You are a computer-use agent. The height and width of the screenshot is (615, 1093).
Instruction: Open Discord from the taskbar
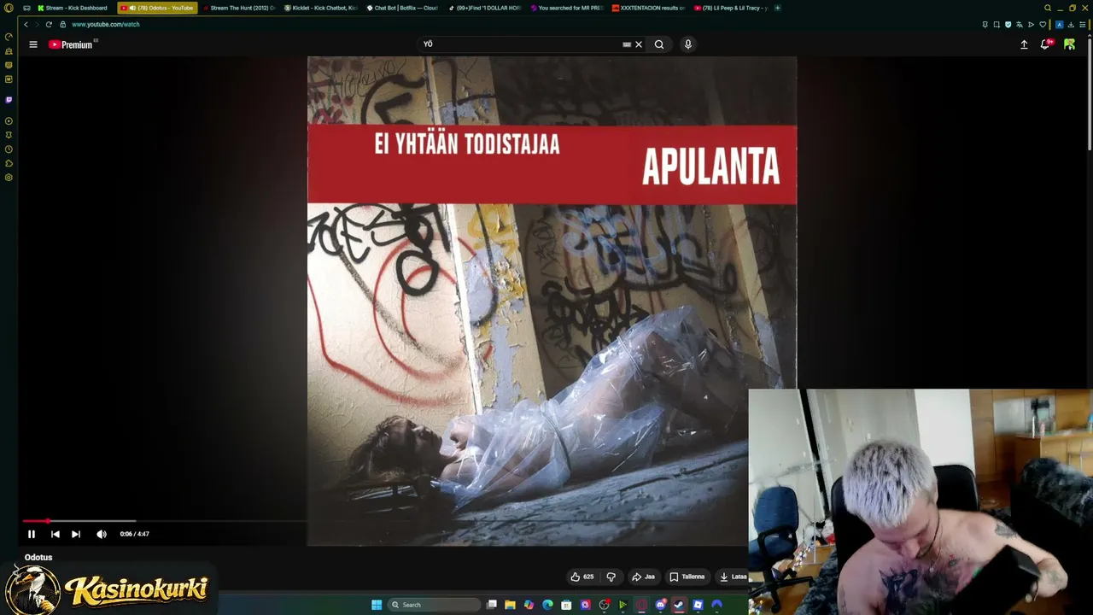click(x=660, y=605)
